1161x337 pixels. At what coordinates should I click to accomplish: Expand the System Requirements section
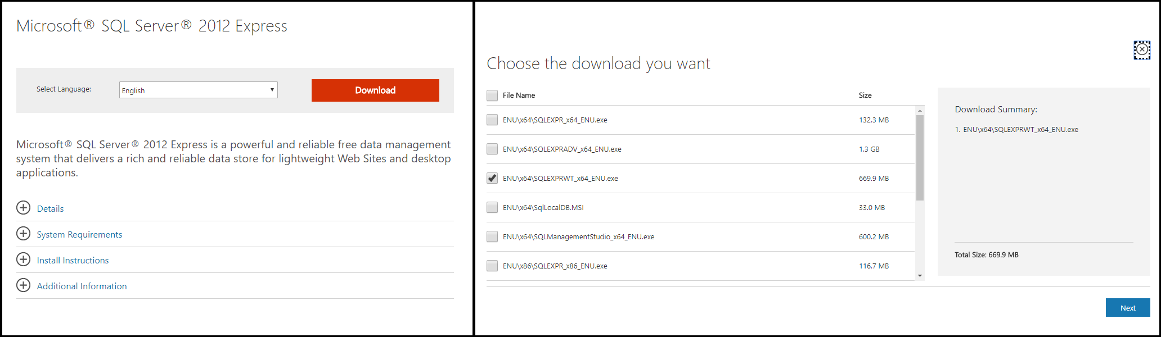79,235
